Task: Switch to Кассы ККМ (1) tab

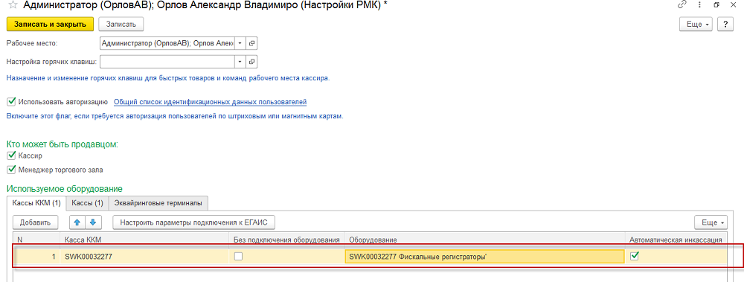Action: [x=36, y=203]
